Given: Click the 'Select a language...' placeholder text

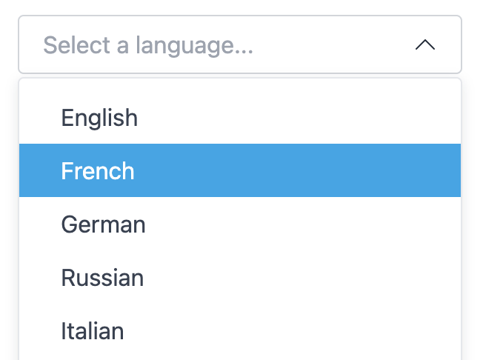Looking at the screenshot, I should coord(148,45).
